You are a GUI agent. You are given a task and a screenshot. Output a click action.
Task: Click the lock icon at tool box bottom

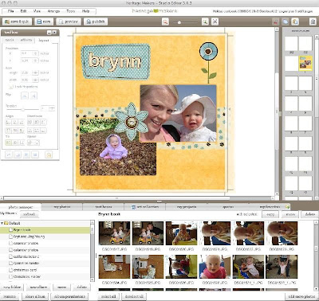coord(49,154)
